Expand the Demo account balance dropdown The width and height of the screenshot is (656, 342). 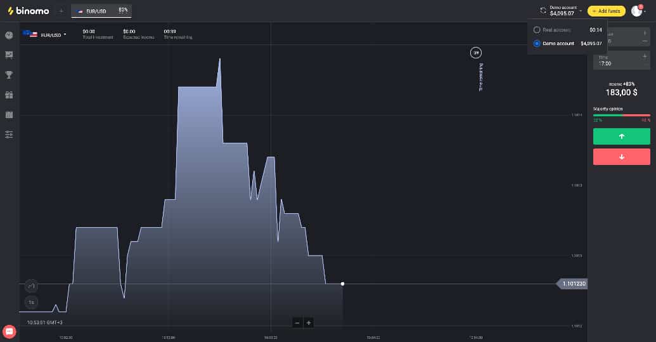tap(565, 11)
